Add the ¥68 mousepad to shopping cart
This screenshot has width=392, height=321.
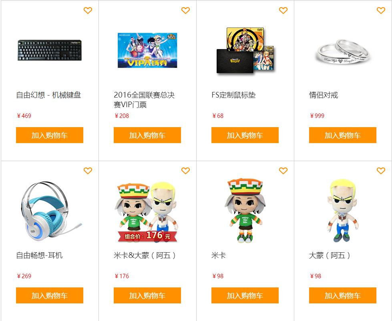pyautogui.click(x=245, y=135)
